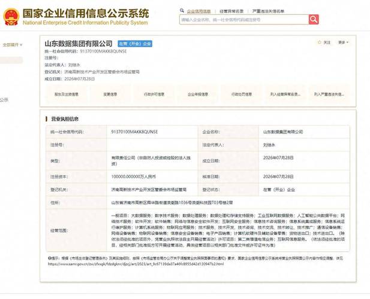The width and height of the screenshot is (370, 299).
Task: Click the 注册资本 label cell
Action: pos(76,176)
